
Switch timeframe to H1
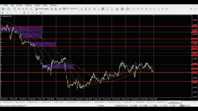(x=150, y=9)
